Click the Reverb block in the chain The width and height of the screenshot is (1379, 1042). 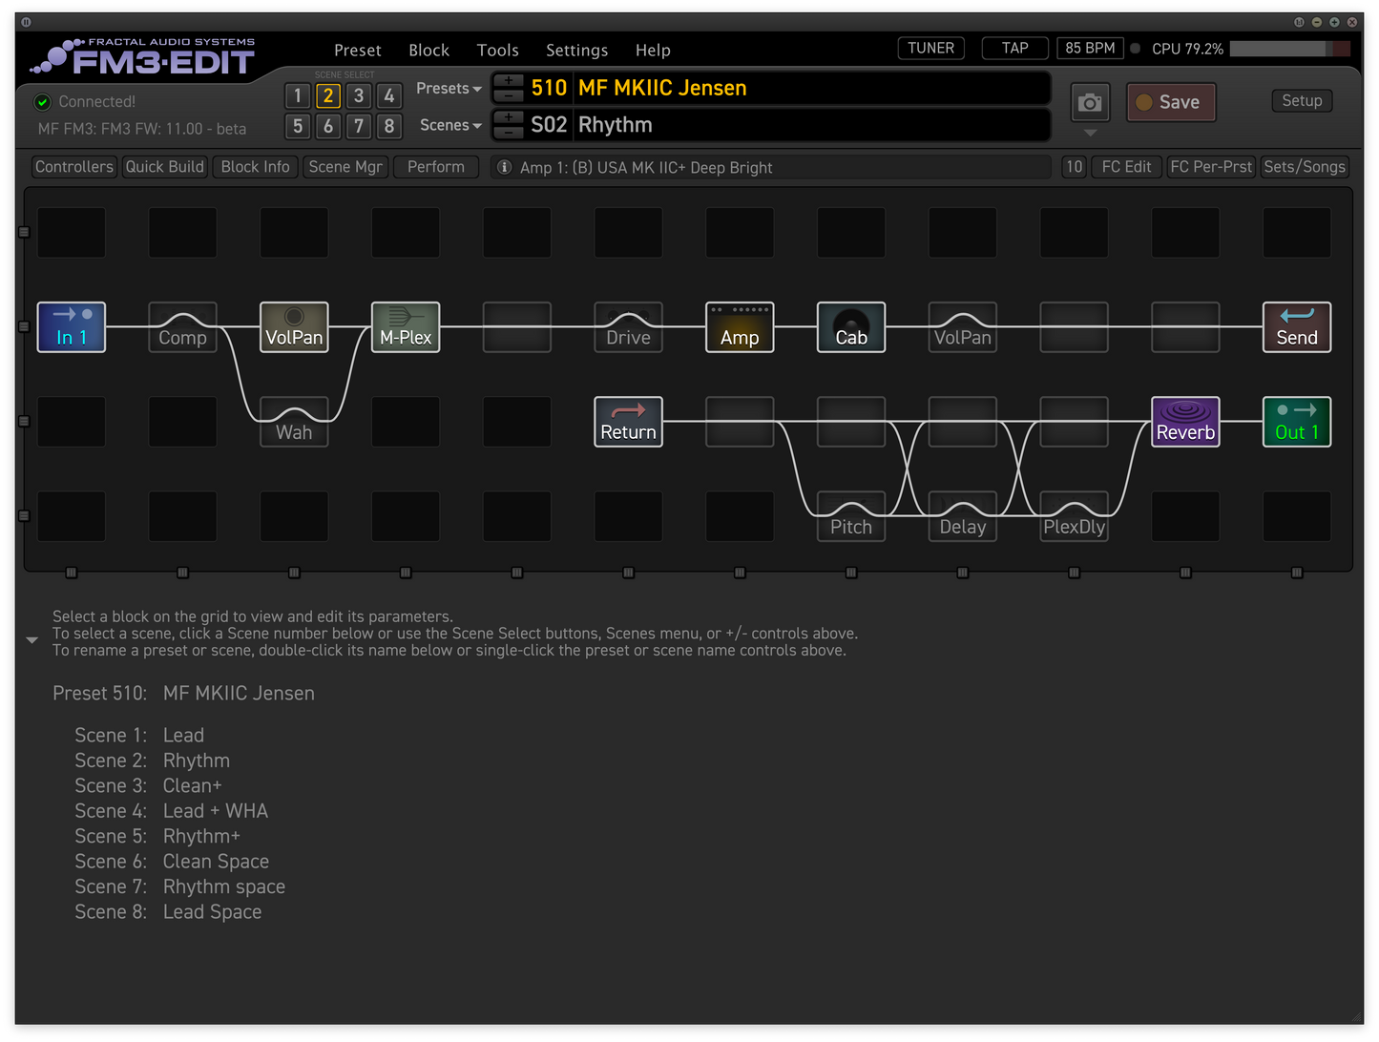click(1185, 422)
